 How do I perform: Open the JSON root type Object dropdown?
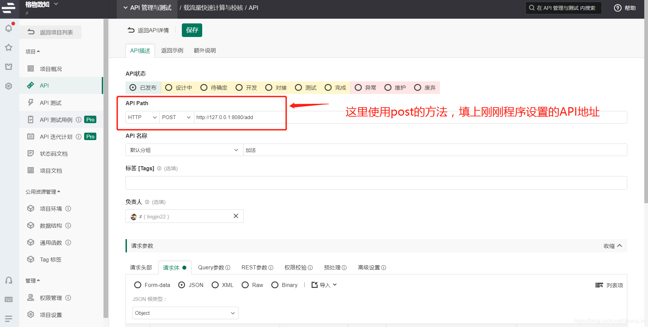185,313
